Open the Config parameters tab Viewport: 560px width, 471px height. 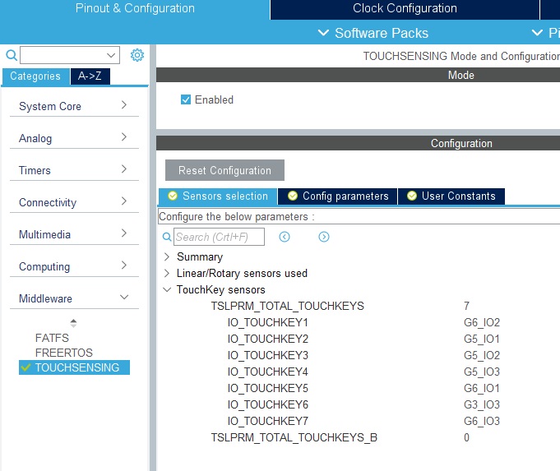point(338,196)
